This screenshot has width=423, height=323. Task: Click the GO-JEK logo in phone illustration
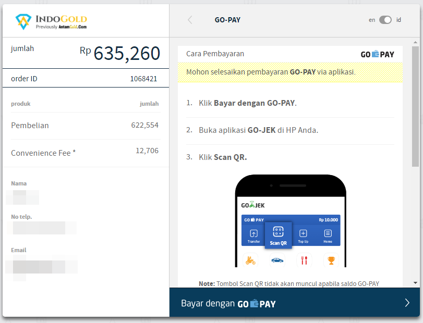pyautogui.click(x=253, y=205)
